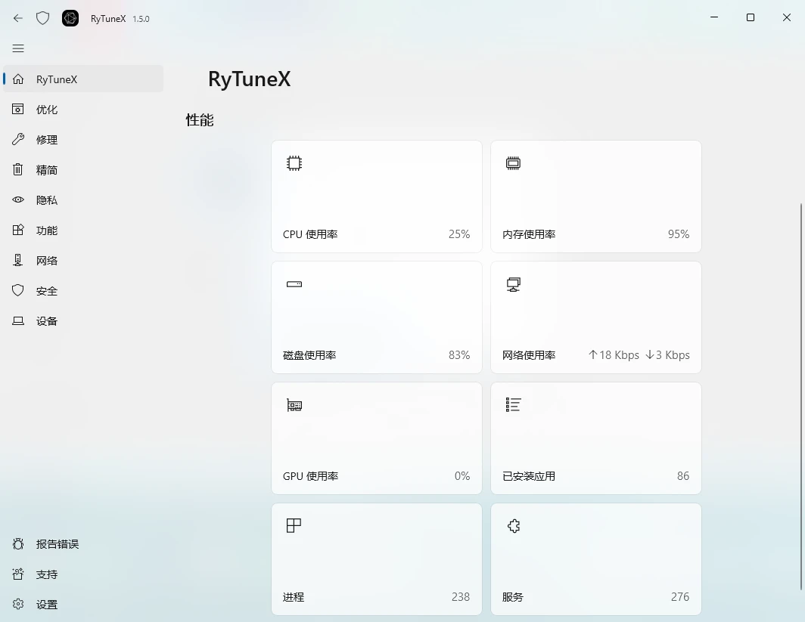Select 精简 (Debloat) in the sidebar
This screenshot has width=805, height=622.
[x=45, y=169]
